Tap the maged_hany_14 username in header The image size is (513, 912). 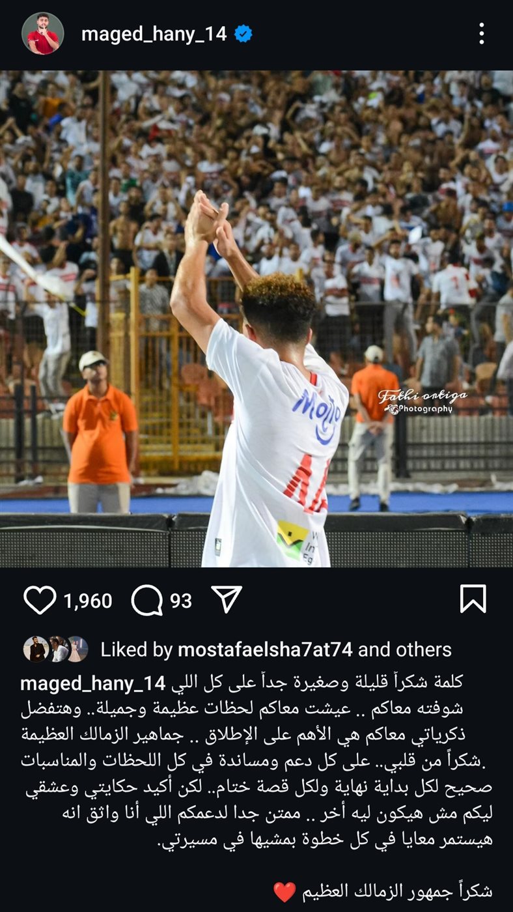[154, 34]
